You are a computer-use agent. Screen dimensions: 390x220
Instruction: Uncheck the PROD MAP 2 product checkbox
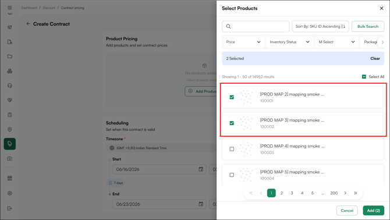click(232, 97)
